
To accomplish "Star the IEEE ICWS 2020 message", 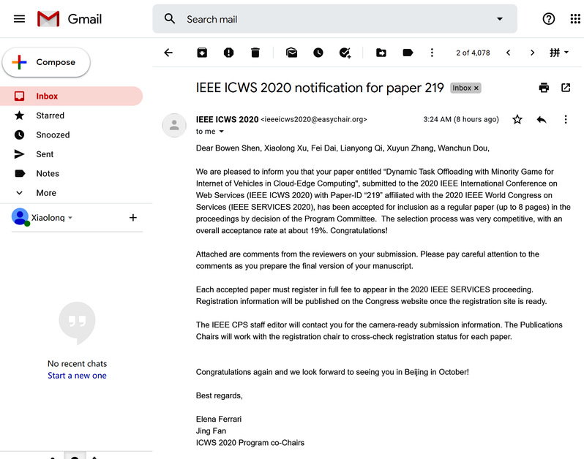I will [x=517, y=119].
